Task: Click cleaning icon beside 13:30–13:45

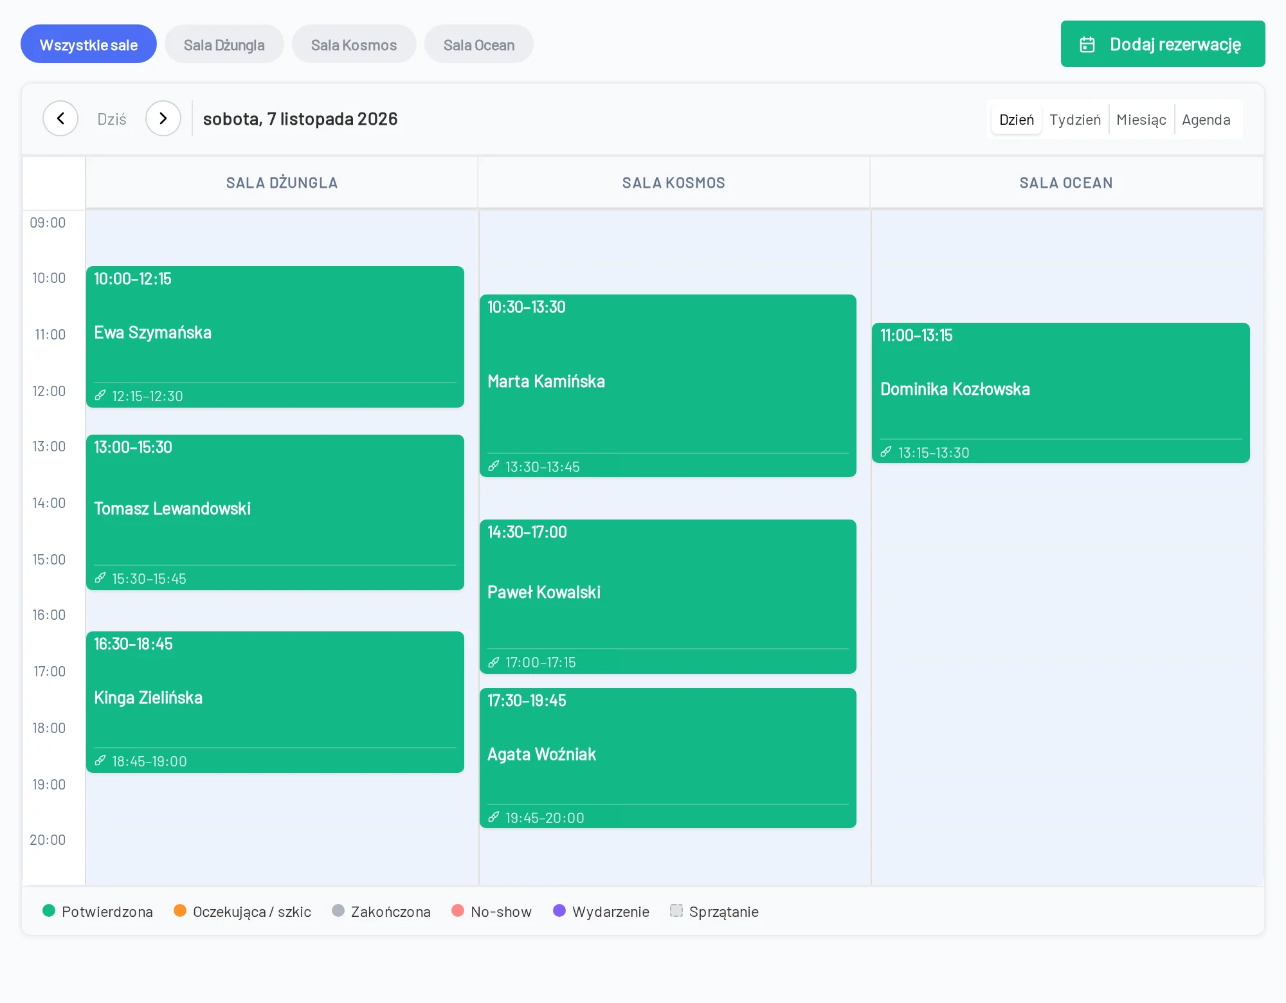Action: [494, 466]
